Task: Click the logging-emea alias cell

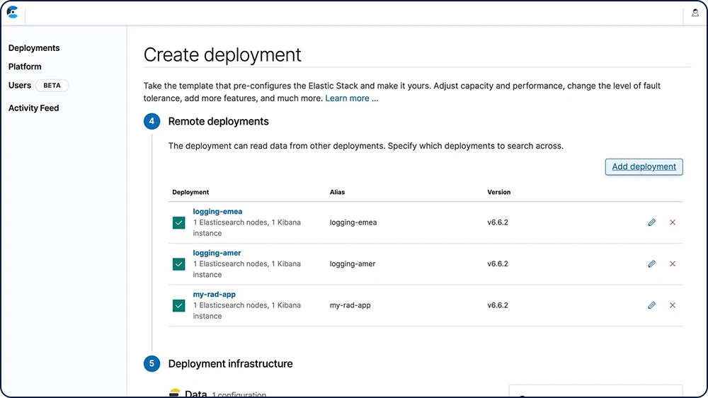Action: click(x=353, y=222)
